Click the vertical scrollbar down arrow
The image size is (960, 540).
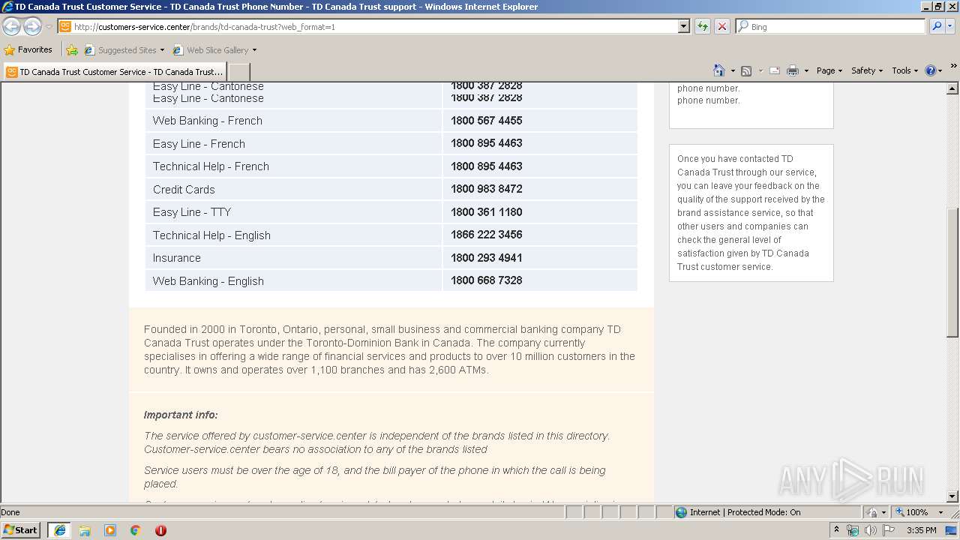(952, 496)
